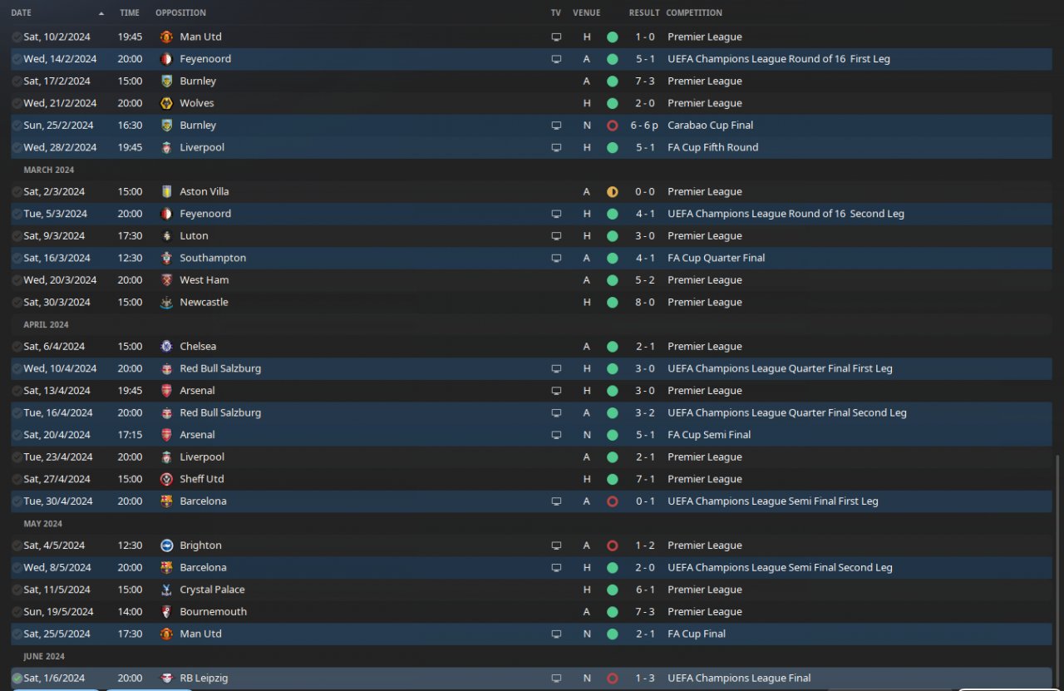Screen dimensions: 1064x691
Task: Toggle the check circle beside Sat, 1/6/2024
Action: (x=17, y=679)
